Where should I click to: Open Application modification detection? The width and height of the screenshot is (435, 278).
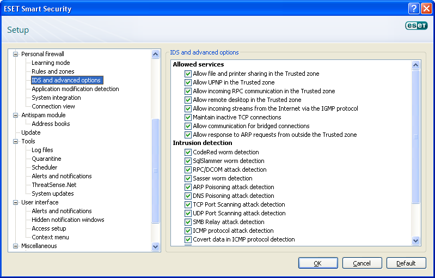(x=75, y=89)
